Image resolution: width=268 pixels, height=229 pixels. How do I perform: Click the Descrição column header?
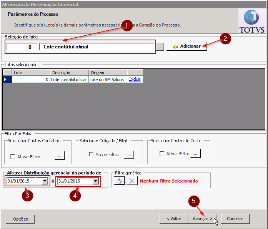click(x=69, y=73)
